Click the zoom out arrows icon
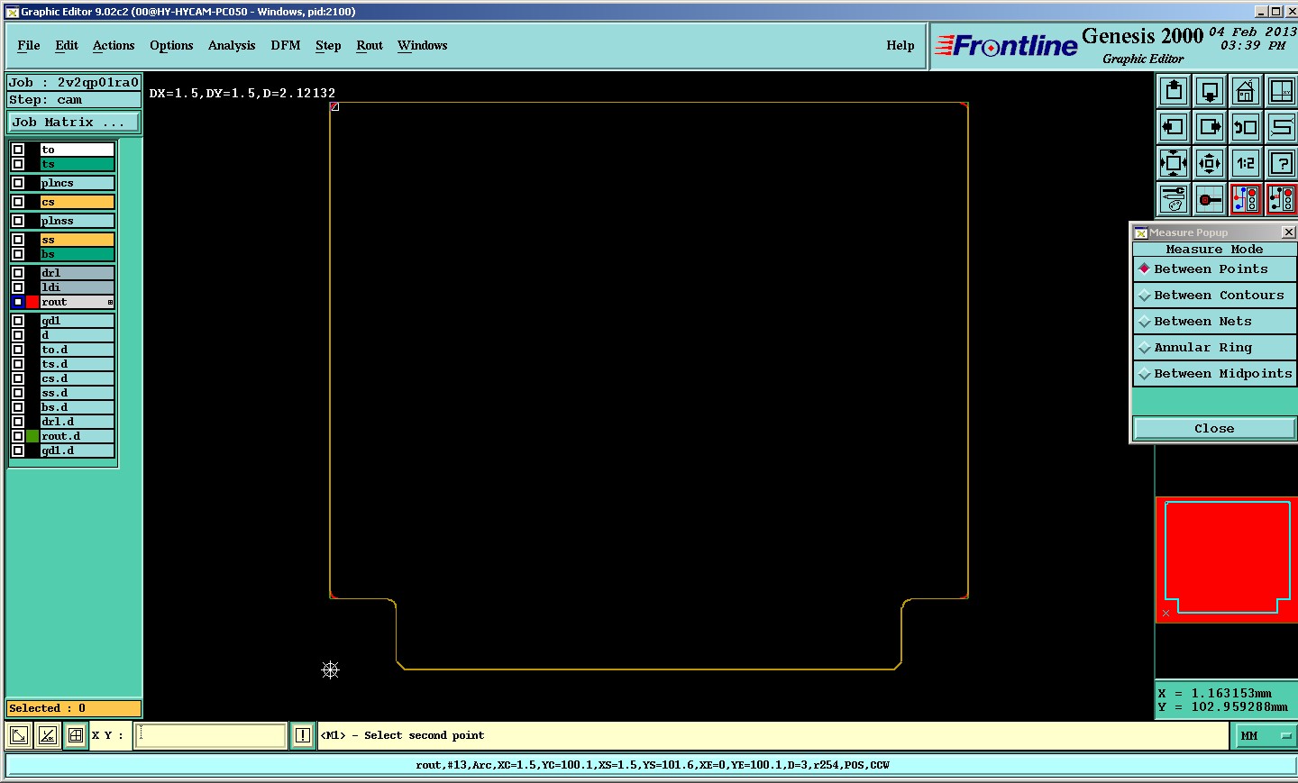This screenshot has height=783, width=1298. (1210, 163)
